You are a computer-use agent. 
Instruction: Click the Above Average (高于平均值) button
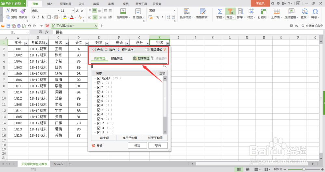click(130, 138)
